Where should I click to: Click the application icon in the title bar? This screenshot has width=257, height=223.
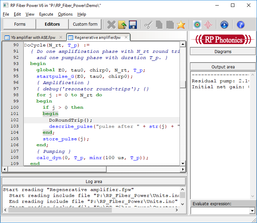pyautogui.click(x=6, y=5)
